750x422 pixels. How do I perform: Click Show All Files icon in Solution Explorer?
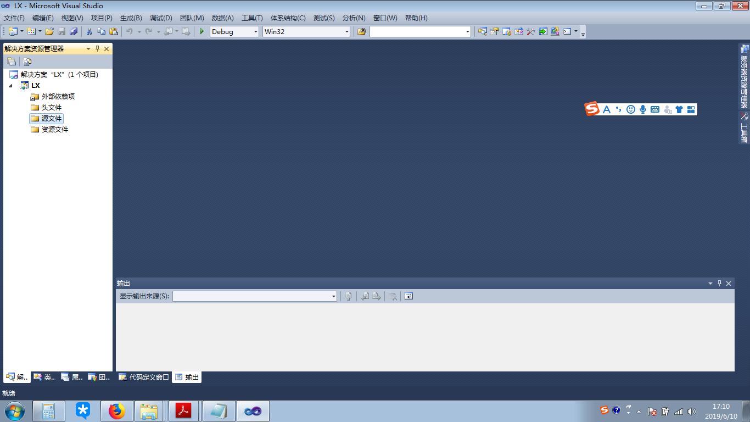pos(27,62)
